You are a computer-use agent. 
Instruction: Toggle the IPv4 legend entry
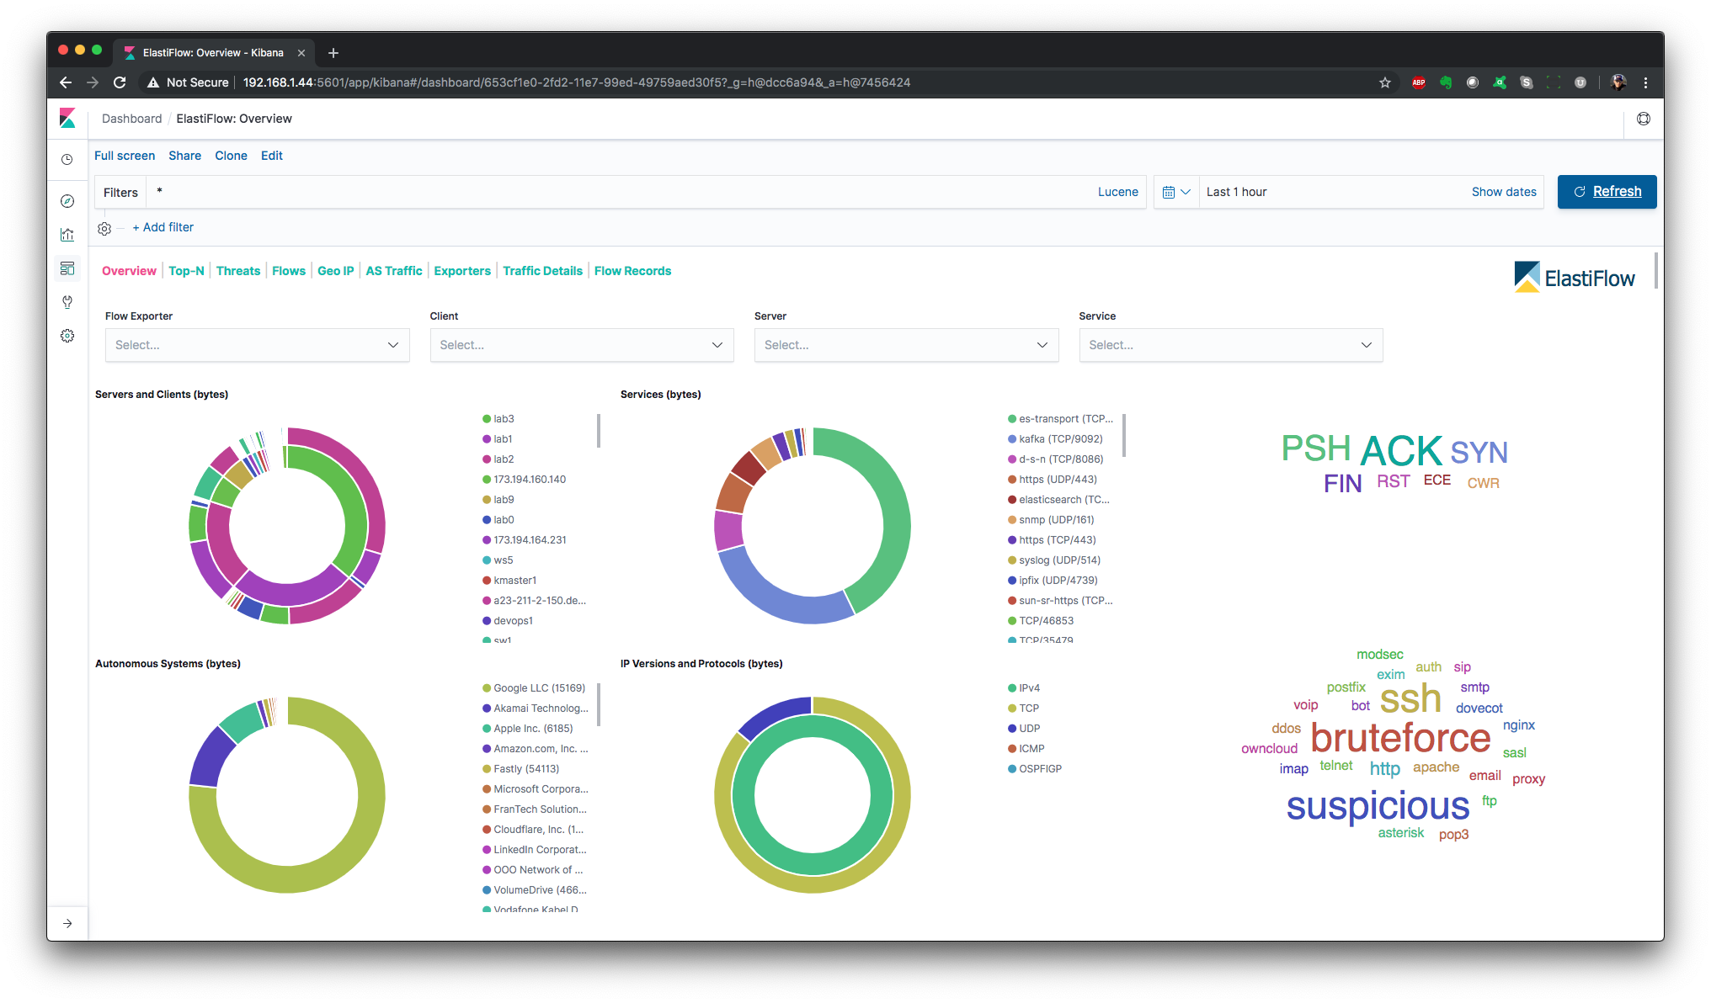tap(1029, 688)
